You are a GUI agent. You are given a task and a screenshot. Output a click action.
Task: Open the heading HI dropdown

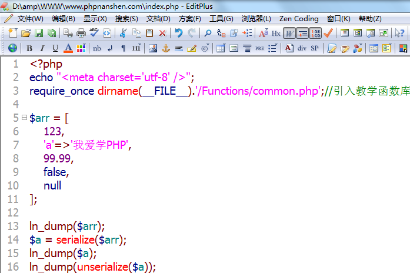point(136,48)
